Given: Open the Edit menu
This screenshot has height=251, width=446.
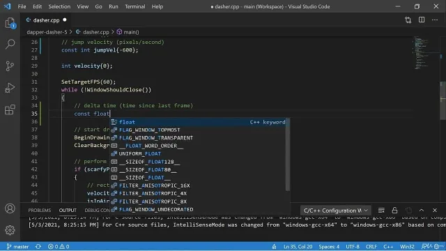Looking at the screenshot, I should (37, 6).
